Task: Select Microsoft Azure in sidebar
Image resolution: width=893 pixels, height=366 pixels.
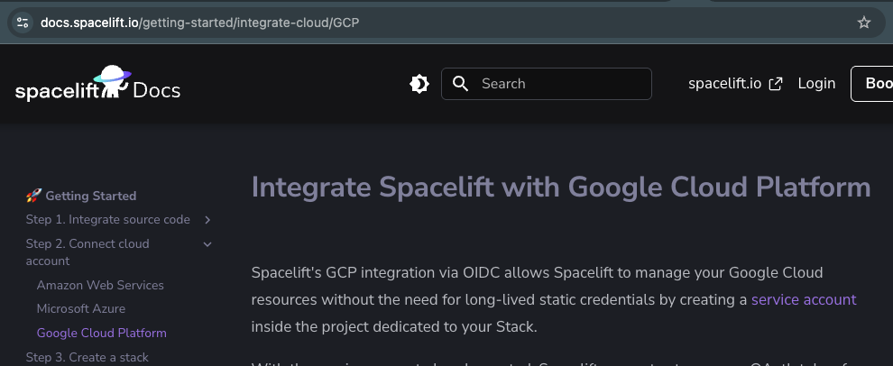Action: point(81,308)
